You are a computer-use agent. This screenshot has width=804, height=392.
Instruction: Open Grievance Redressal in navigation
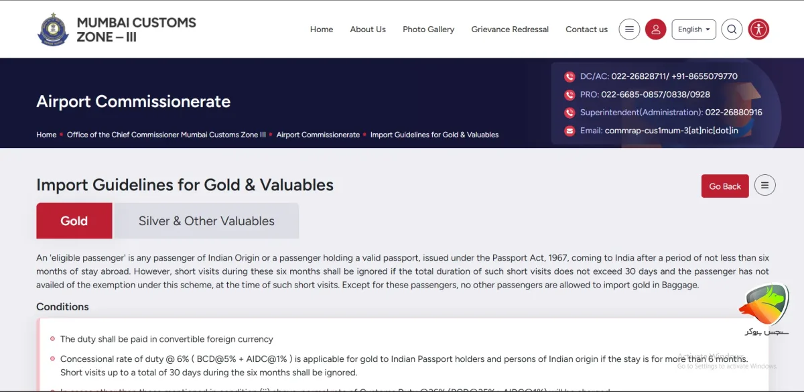pos(510,29)
